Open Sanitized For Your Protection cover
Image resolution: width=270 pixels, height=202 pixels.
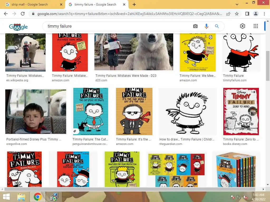122,169
